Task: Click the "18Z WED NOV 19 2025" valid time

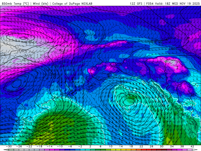Action: pos(182,4)
